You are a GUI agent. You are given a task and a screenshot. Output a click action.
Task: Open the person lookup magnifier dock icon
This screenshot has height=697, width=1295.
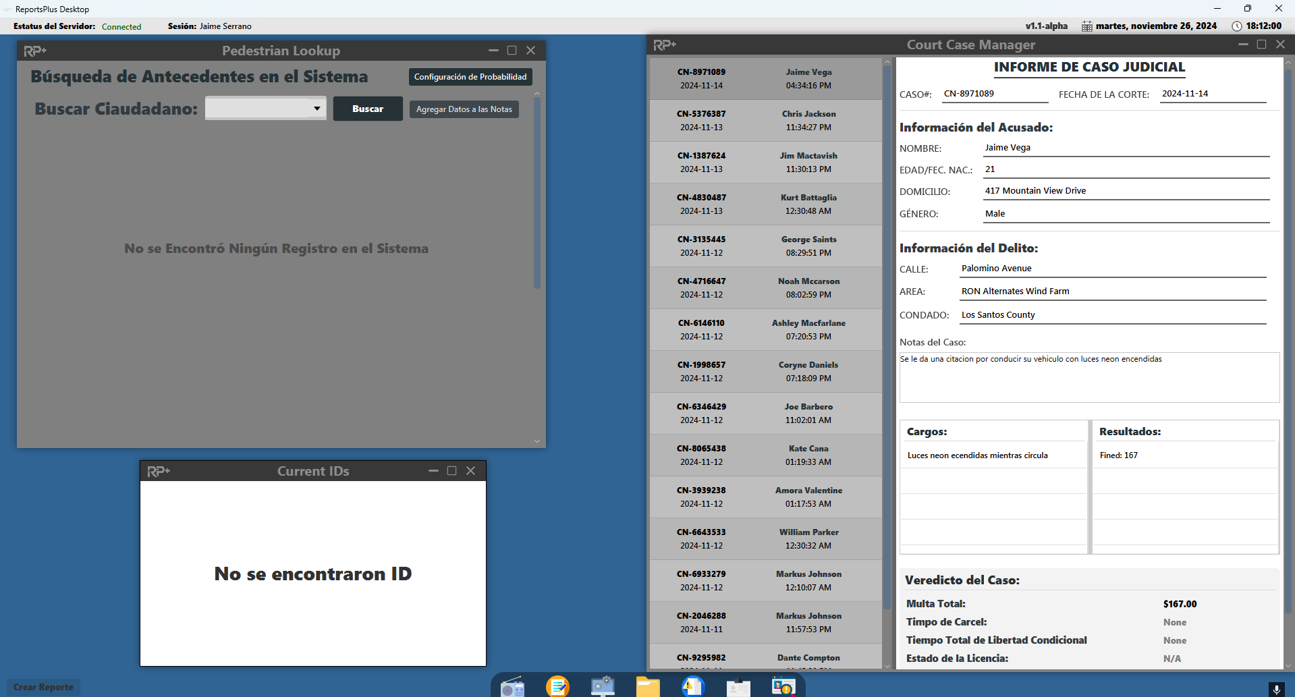click(x=783, y=687)
